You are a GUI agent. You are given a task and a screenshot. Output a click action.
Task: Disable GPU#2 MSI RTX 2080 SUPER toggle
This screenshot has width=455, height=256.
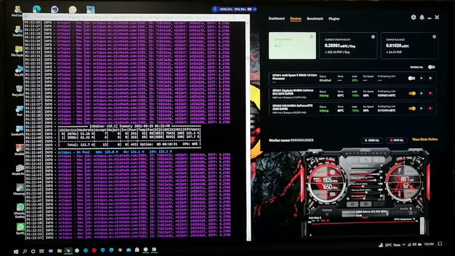click(412, 108)
